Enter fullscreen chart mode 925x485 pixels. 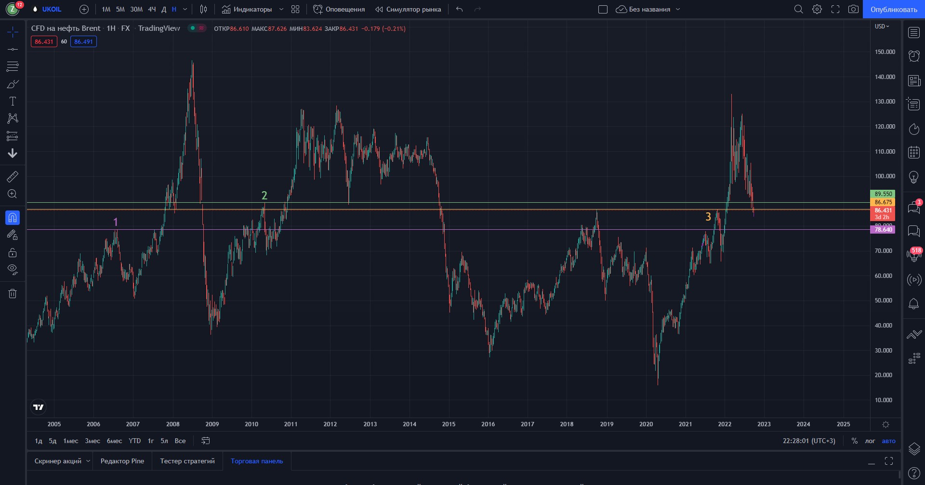pos(835,9)
